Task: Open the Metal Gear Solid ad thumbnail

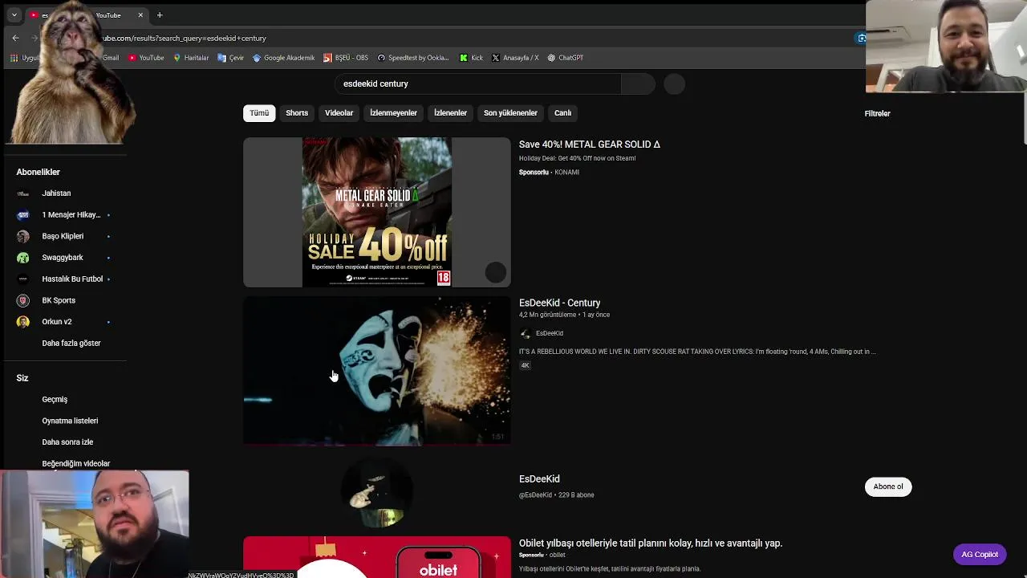Action: click(376, 212)
